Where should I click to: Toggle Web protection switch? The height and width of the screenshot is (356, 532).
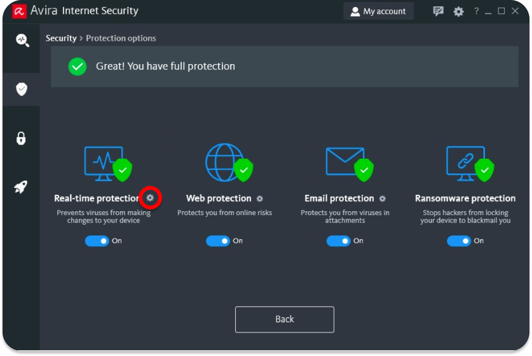(218, 241)
